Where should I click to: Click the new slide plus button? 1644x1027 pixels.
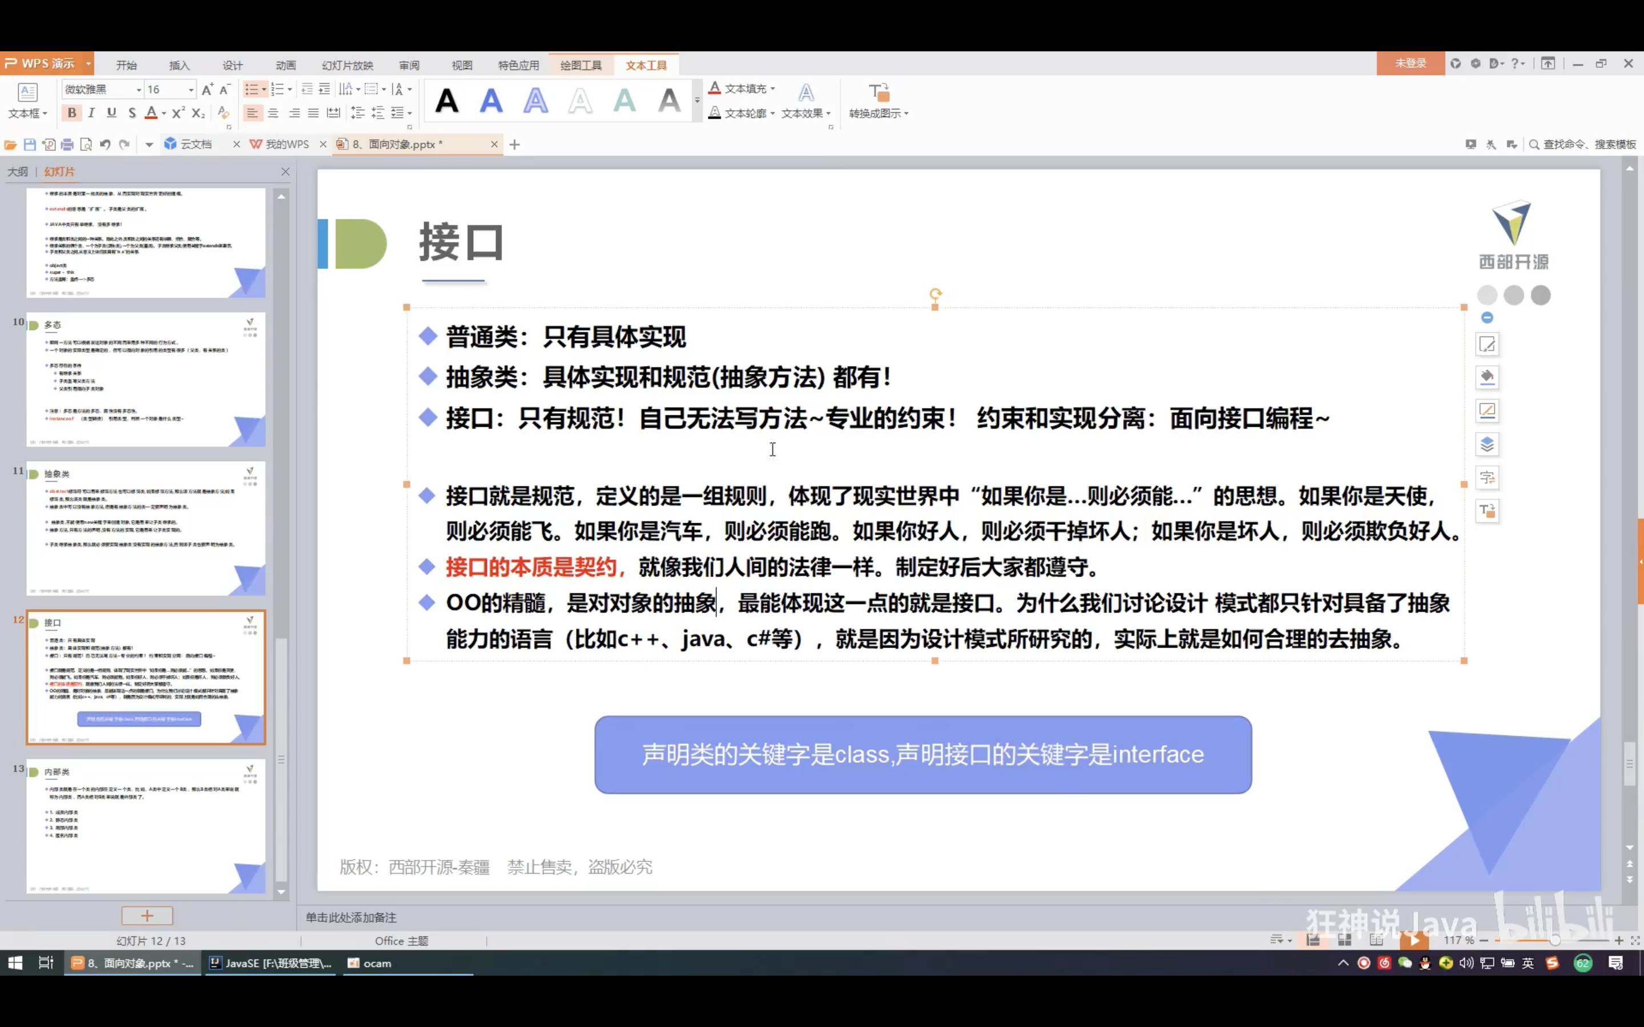coord(147,916)
